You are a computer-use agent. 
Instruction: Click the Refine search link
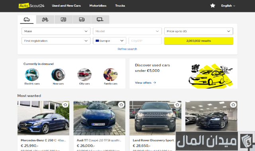tap(127, 49)
